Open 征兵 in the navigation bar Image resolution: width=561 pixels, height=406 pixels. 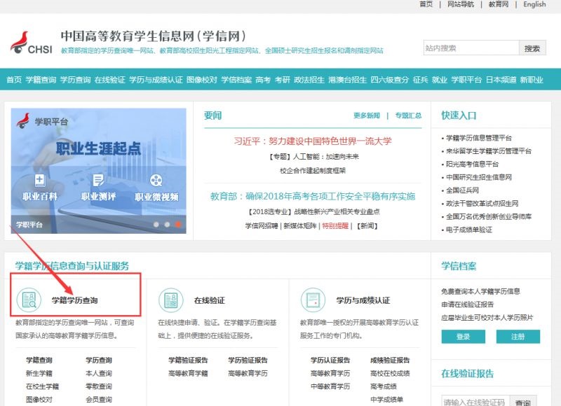tap(420, 80)
